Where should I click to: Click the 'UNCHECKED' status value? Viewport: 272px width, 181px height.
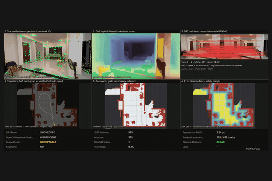point(48,132)
